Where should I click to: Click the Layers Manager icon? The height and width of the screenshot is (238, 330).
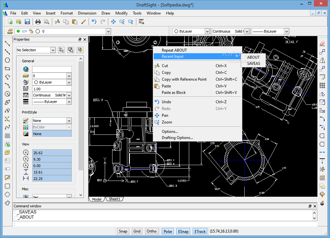click(10, 31)
